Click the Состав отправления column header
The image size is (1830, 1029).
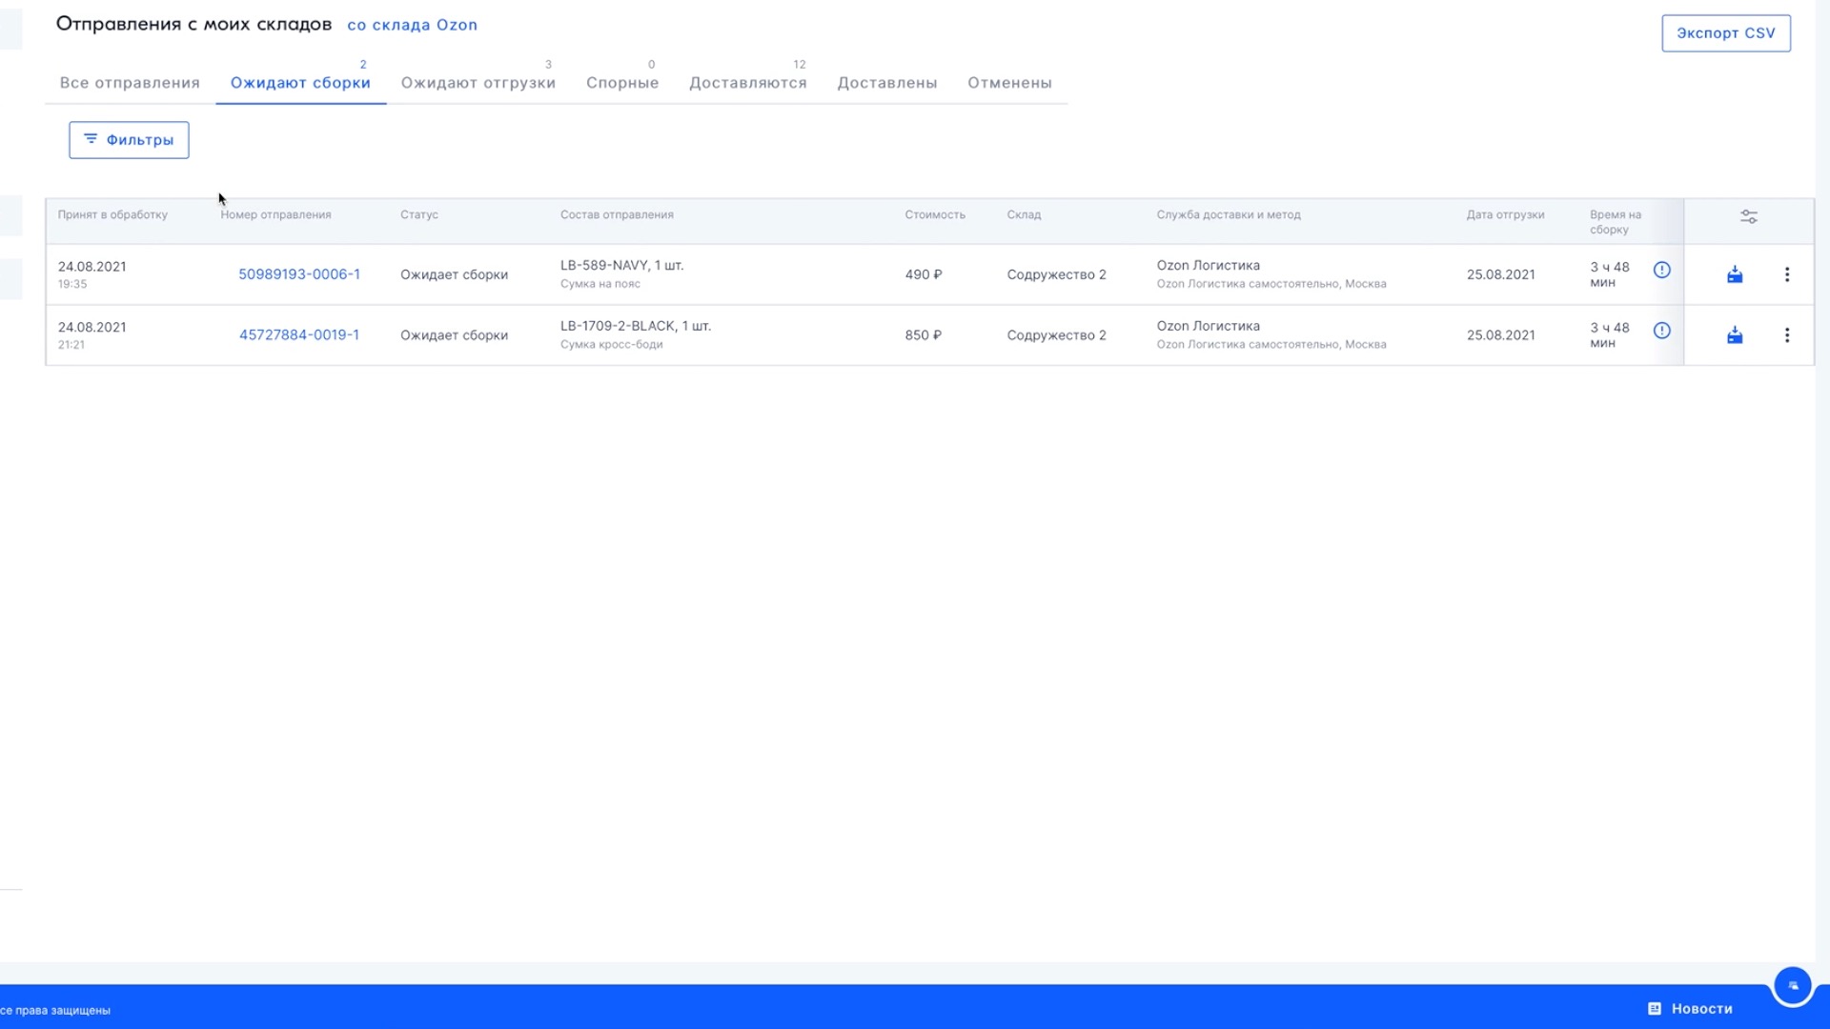tap(617, 214)
